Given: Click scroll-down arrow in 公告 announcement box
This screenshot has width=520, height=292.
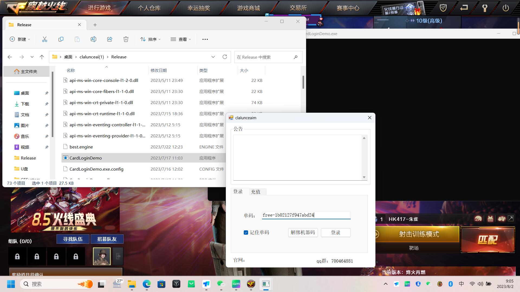Looking at the screenshot, I should coord(364,177).
